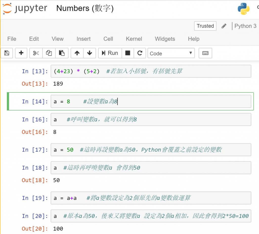Click into code cell a = 8
The image size is (259, 234).
[151, 101]
